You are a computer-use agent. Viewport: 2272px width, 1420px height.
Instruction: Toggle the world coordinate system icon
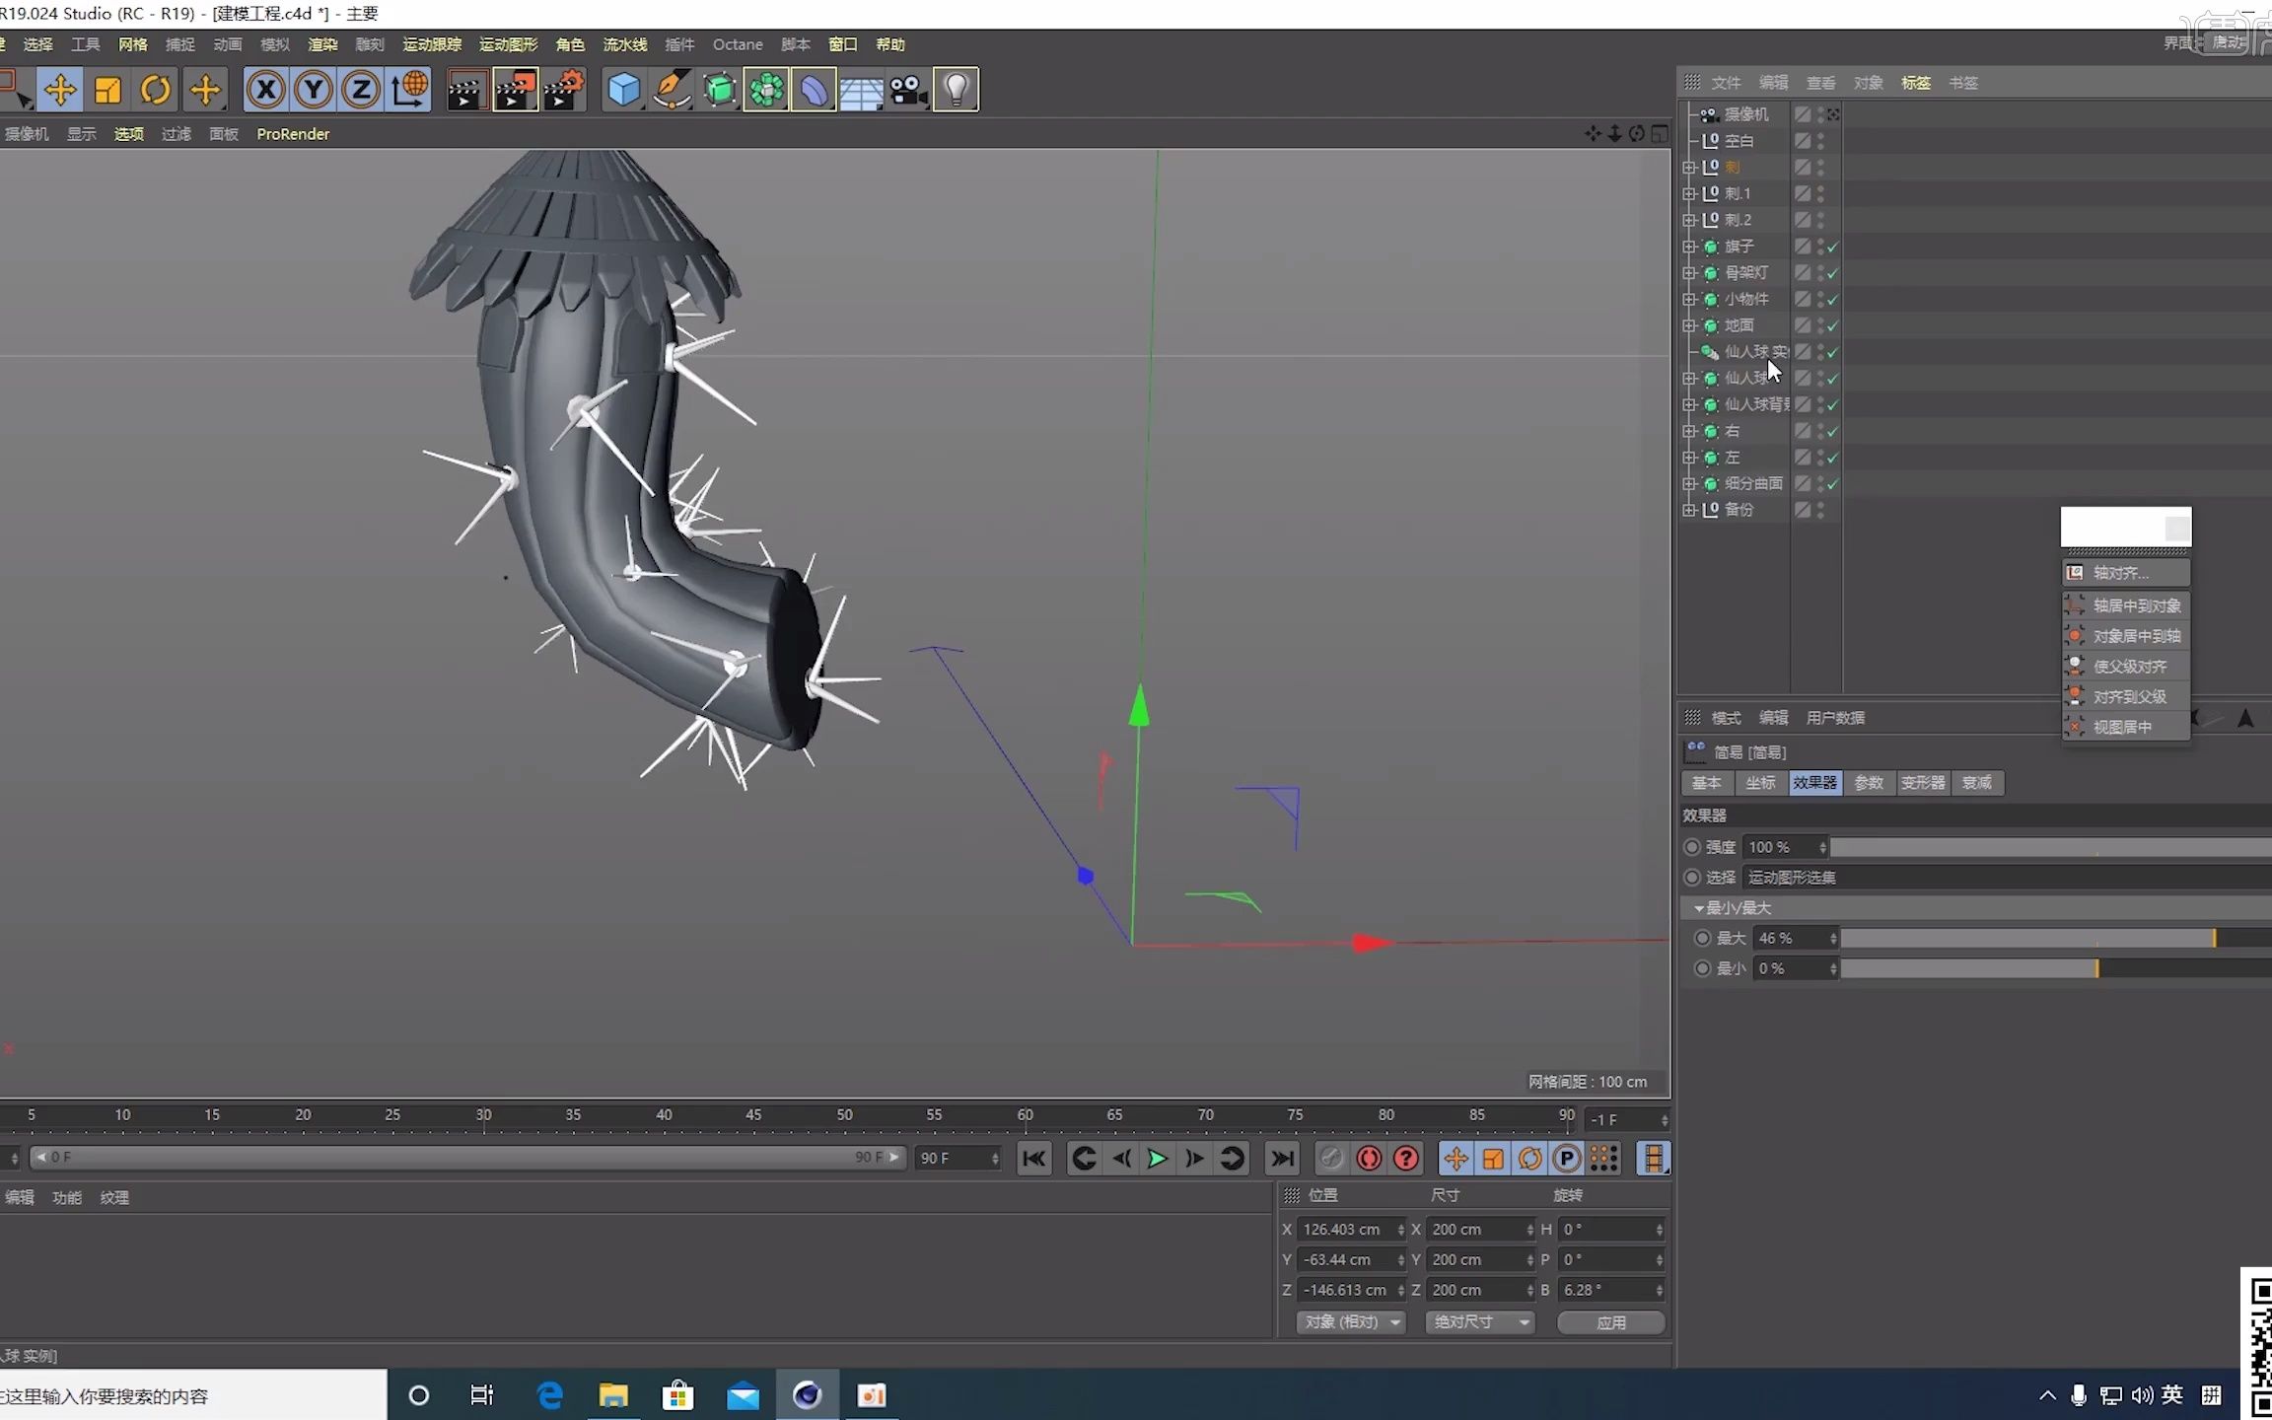pos(410,90)
